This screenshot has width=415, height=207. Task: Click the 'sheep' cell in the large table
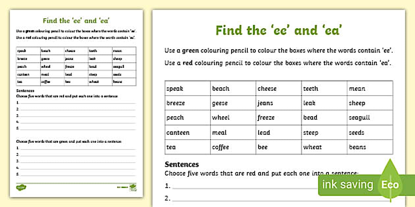(370, 103)
